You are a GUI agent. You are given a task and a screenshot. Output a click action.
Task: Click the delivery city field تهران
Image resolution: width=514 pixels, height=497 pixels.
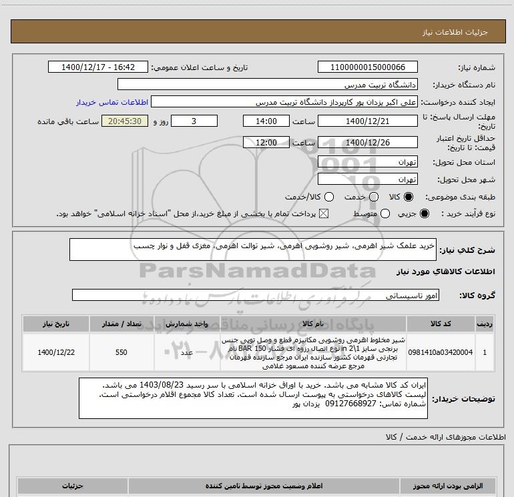click(367, 179)
